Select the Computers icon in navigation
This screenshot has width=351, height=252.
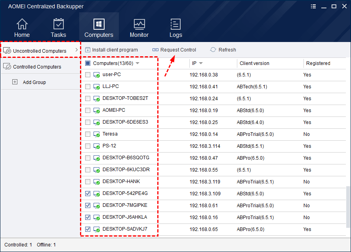tap(99, 24)
